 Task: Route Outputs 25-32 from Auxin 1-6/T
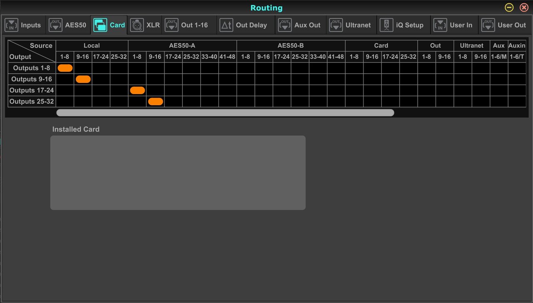(517, 102)
